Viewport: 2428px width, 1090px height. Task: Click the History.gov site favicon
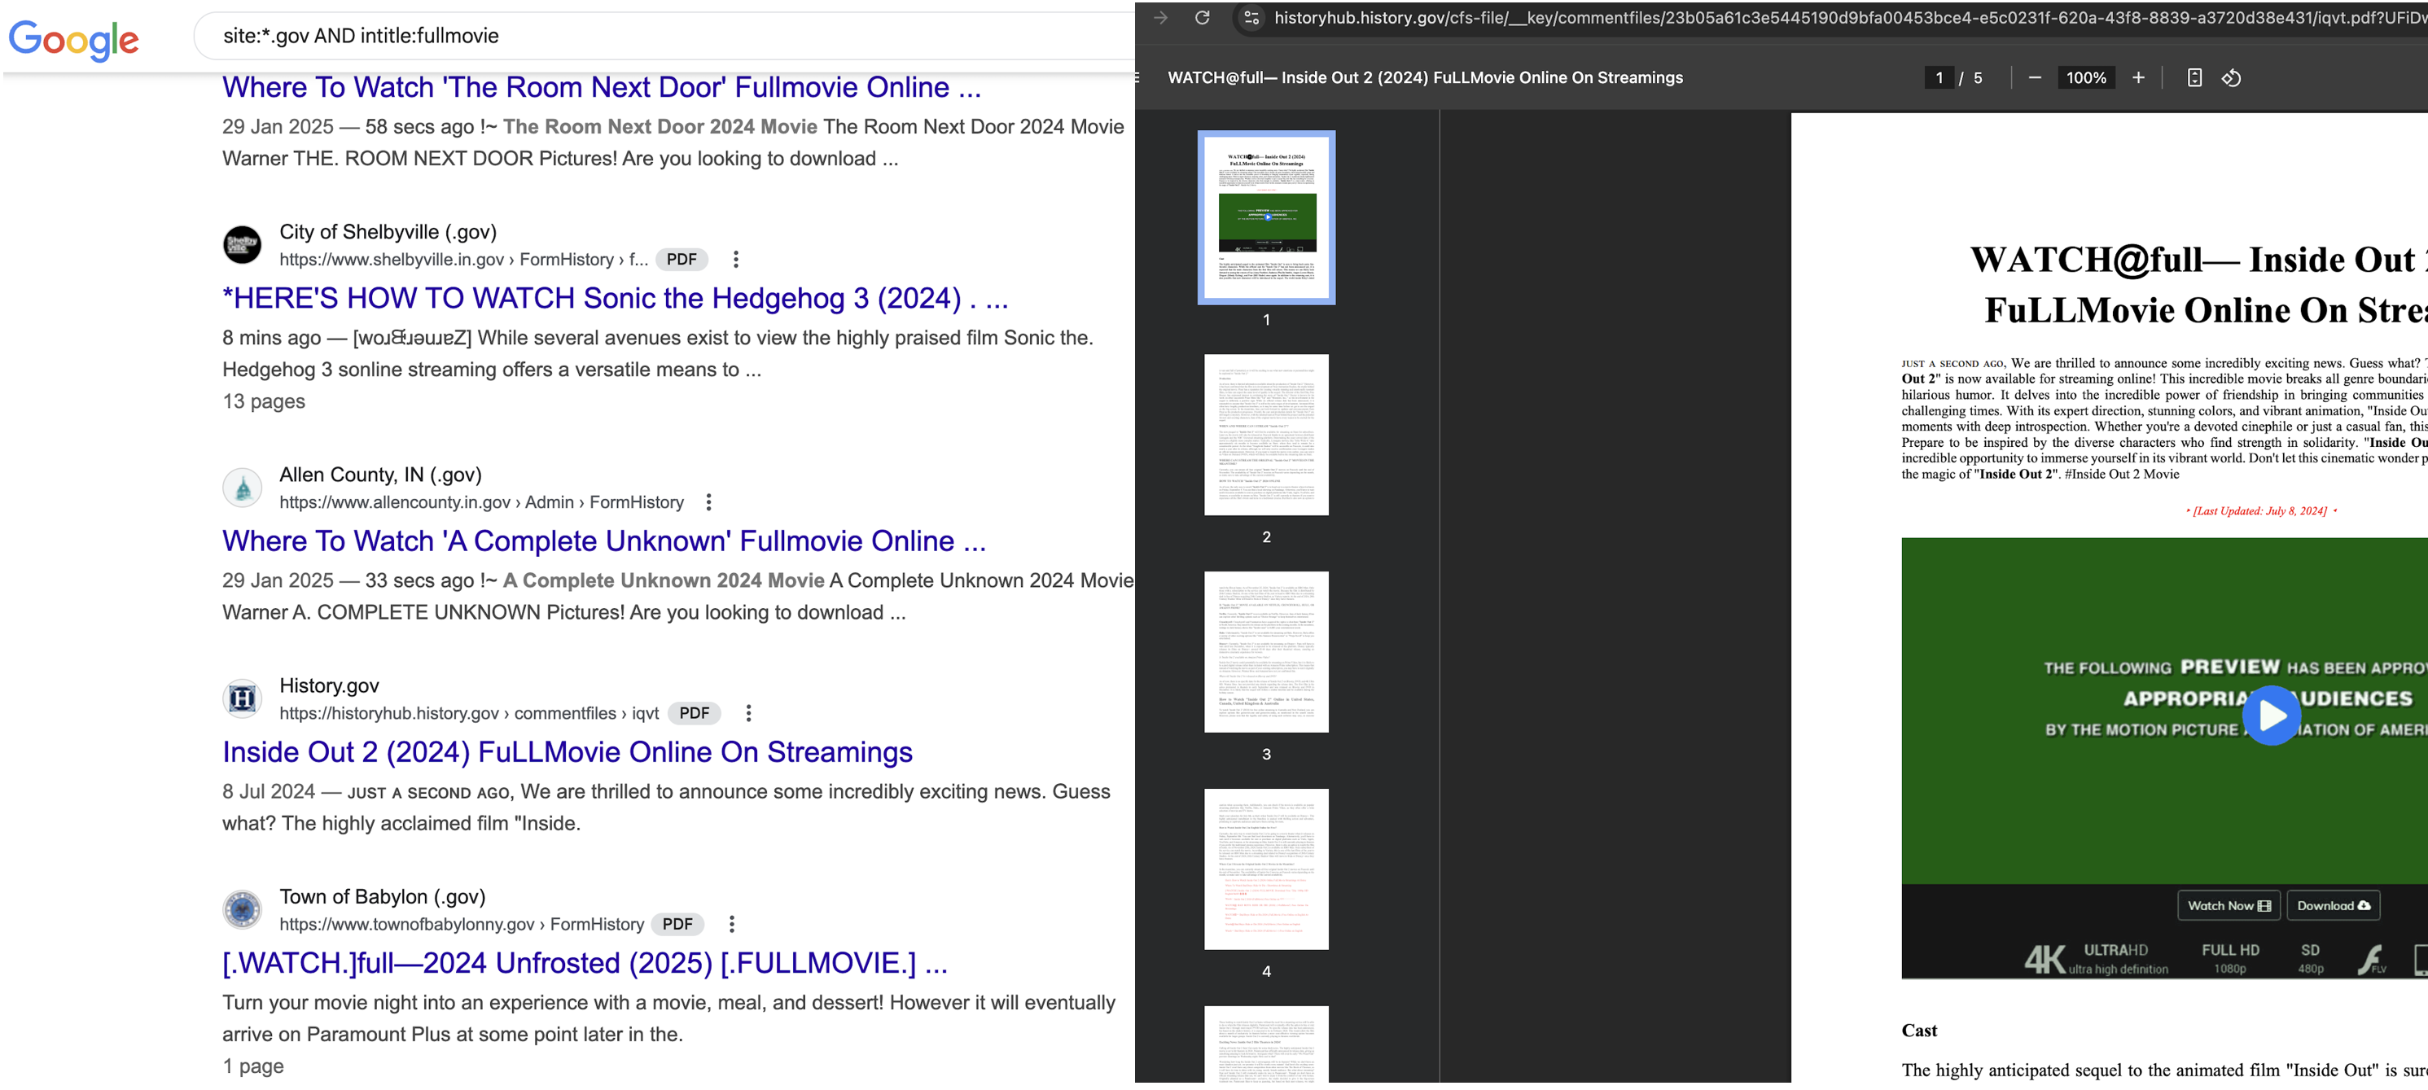click(x=243, y=699)
